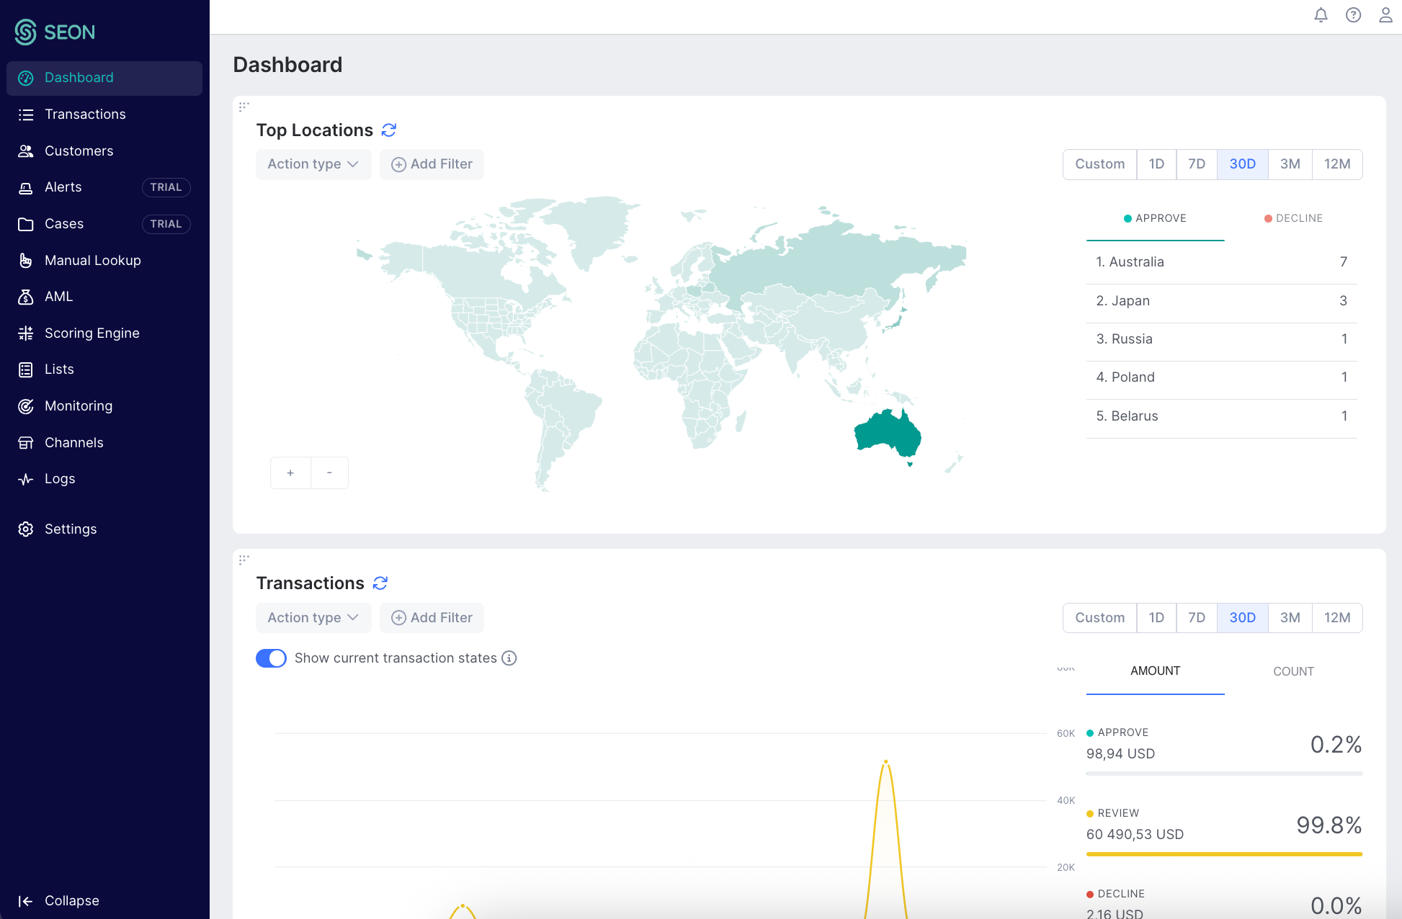Open the Action type dropdown in Top Locations
1402x919 pixels.
pos(313,164)
